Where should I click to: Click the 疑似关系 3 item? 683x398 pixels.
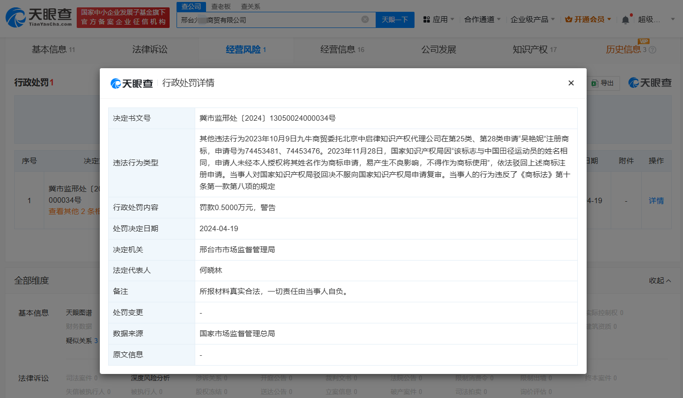coord(81,340)
